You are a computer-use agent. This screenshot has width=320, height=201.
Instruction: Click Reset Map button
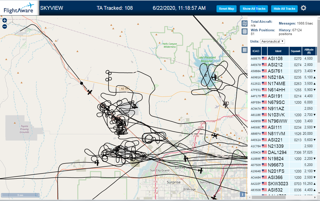pyautogui.click(x=227, y=9)
